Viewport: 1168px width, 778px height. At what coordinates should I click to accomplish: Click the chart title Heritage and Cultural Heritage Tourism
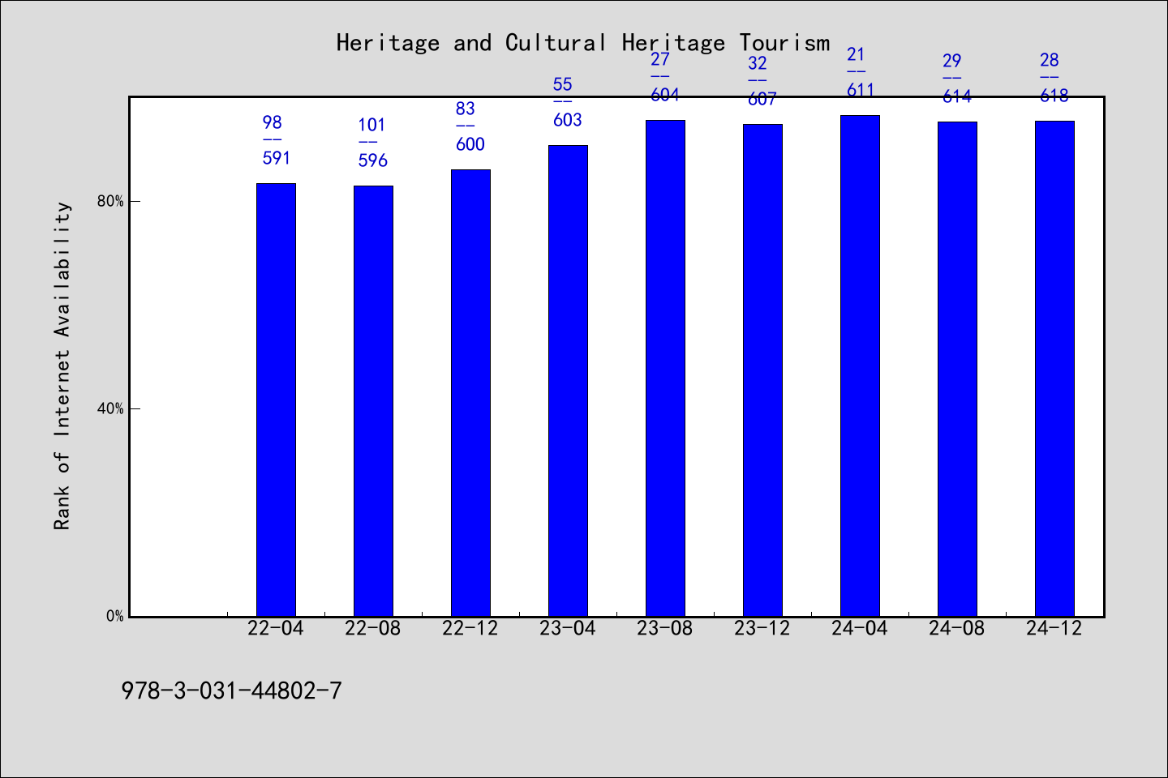point(583,43)
